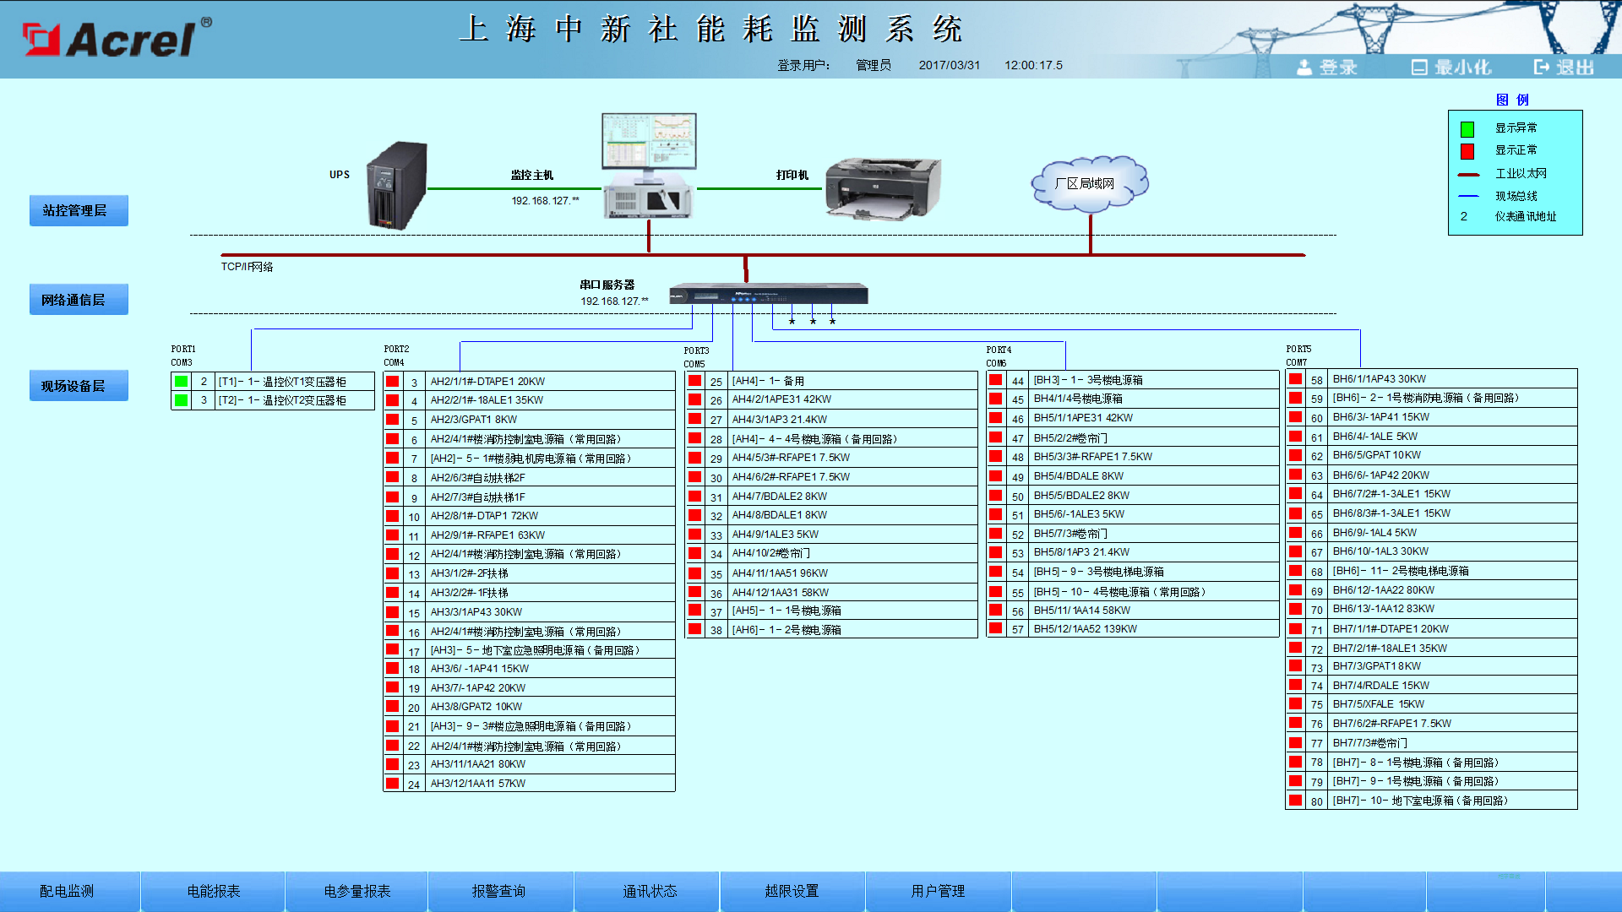Click the 网络通信层 layer button
The width and height of the screenshot is (1622, 912).
point(79,300)
